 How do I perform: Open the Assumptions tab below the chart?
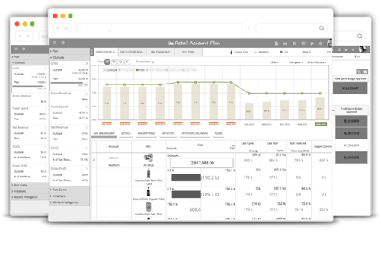pos(146,133)
